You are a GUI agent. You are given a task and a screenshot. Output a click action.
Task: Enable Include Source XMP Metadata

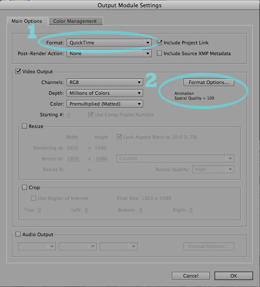(159, 53)
